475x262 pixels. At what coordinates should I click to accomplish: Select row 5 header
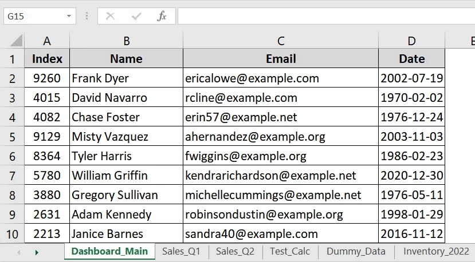(12, 137)
